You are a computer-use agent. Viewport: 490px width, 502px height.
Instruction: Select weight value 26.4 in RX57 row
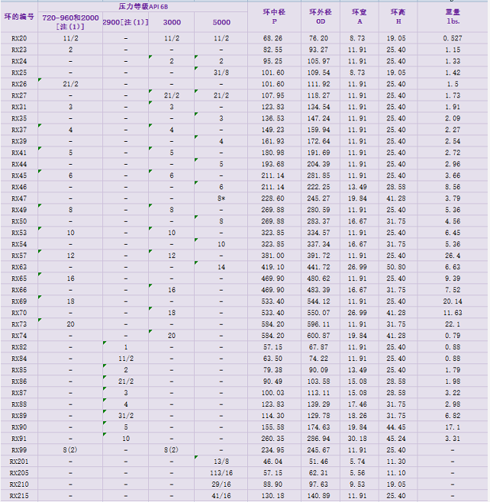pos(453,256)
